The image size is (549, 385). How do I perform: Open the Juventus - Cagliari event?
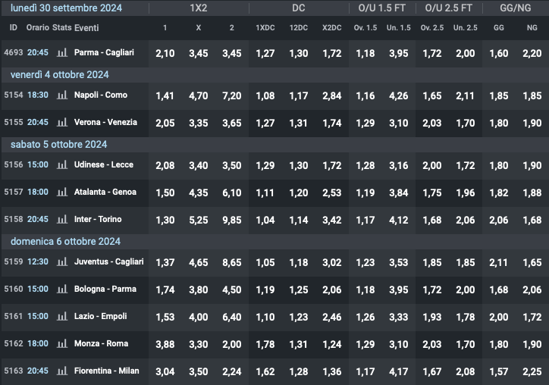coord(109,261)
